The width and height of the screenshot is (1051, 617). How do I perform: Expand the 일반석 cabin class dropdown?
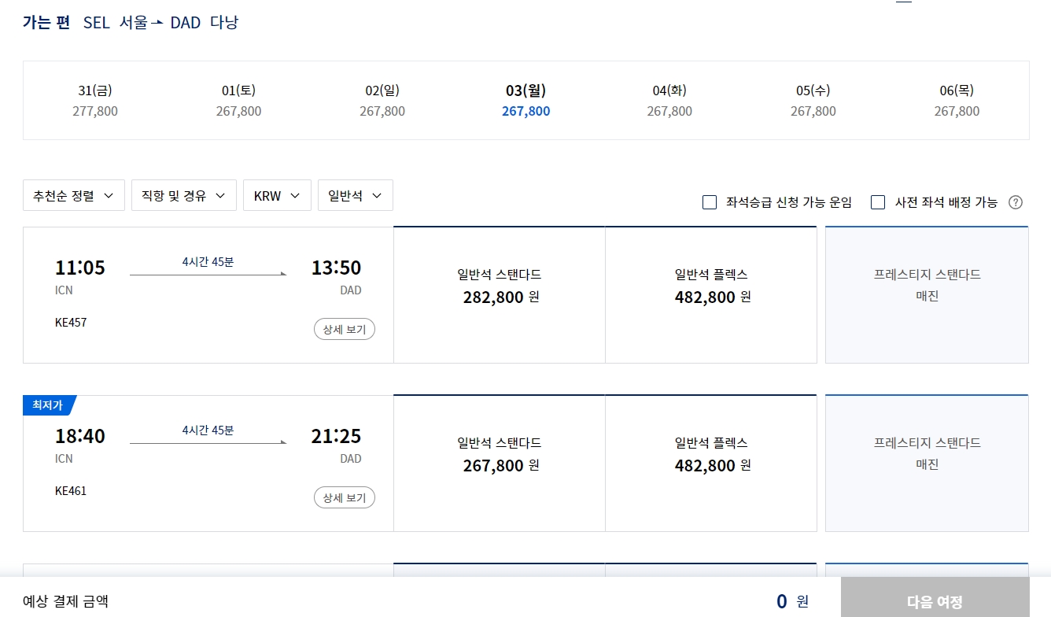pyautogui.click(x=355, y=195)
